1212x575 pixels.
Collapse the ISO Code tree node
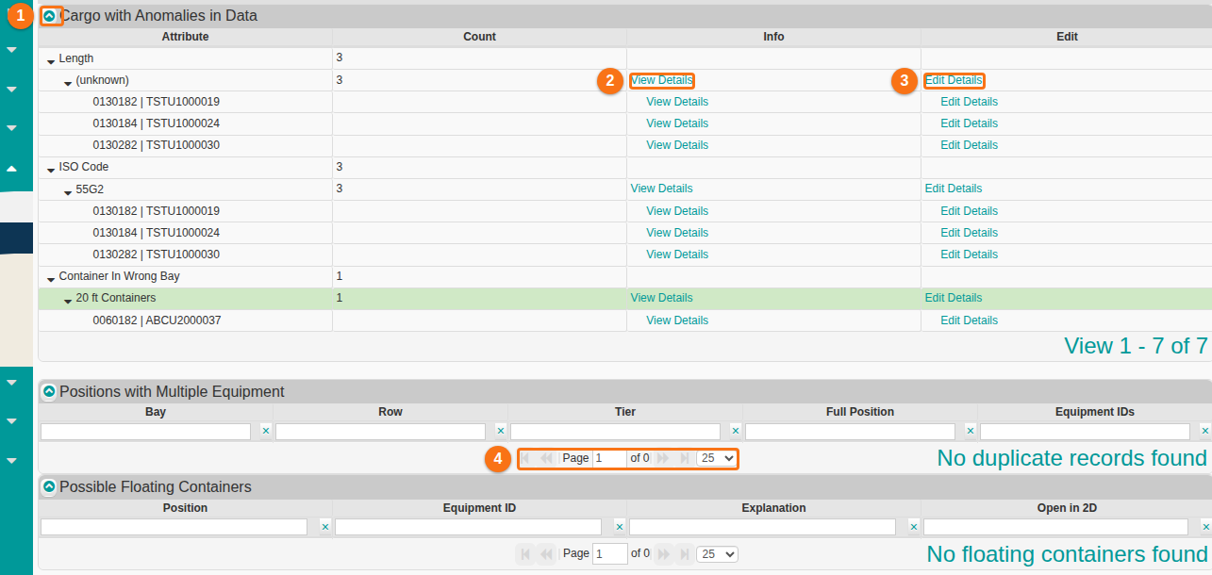[x=51, y=169]
